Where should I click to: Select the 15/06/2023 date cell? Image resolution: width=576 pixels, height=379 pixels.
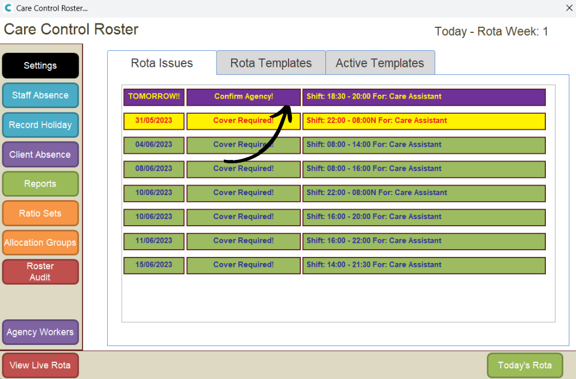tap(154, 265)
